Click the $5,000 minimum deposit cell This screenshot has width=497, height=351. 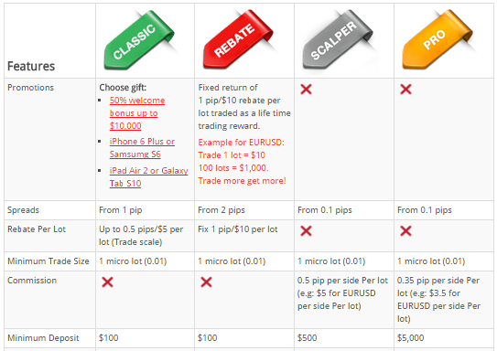(410, 338)
